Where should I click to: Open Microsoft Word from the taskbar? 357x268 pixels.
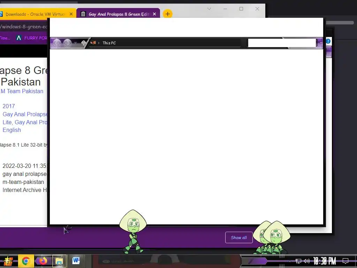pyautogui.click(x=76, y=261)
